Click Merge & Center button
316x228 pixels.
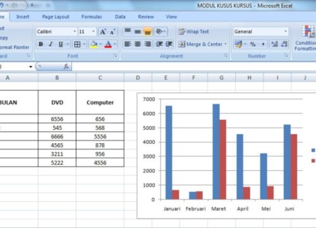(x=200, y=44)
